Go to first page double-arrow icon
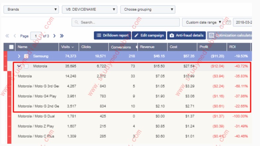The image size is (260, 146). 7,36
